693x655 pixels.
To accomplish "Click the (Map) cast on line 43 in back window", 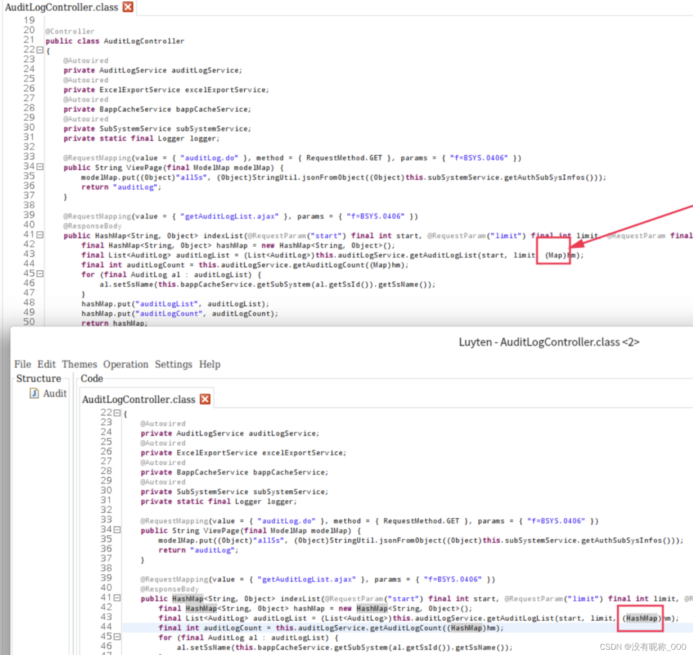I will tap(555, 255).
